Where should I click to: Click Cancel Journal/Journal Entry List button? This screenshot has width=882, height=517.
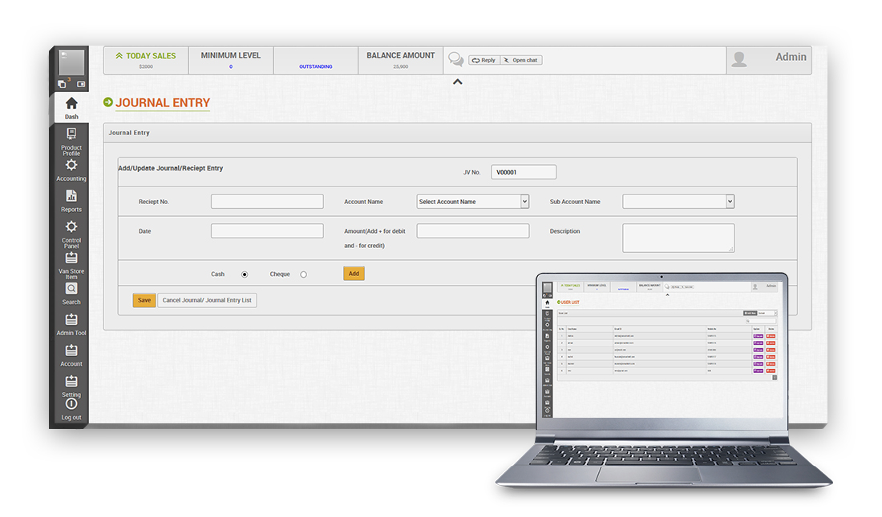[x=207, y=300]
